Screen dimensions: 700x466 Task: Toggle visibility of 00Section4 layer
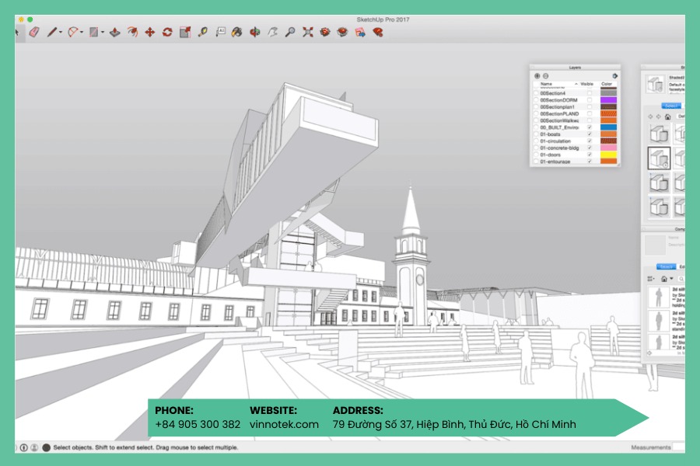click(590, 94)
